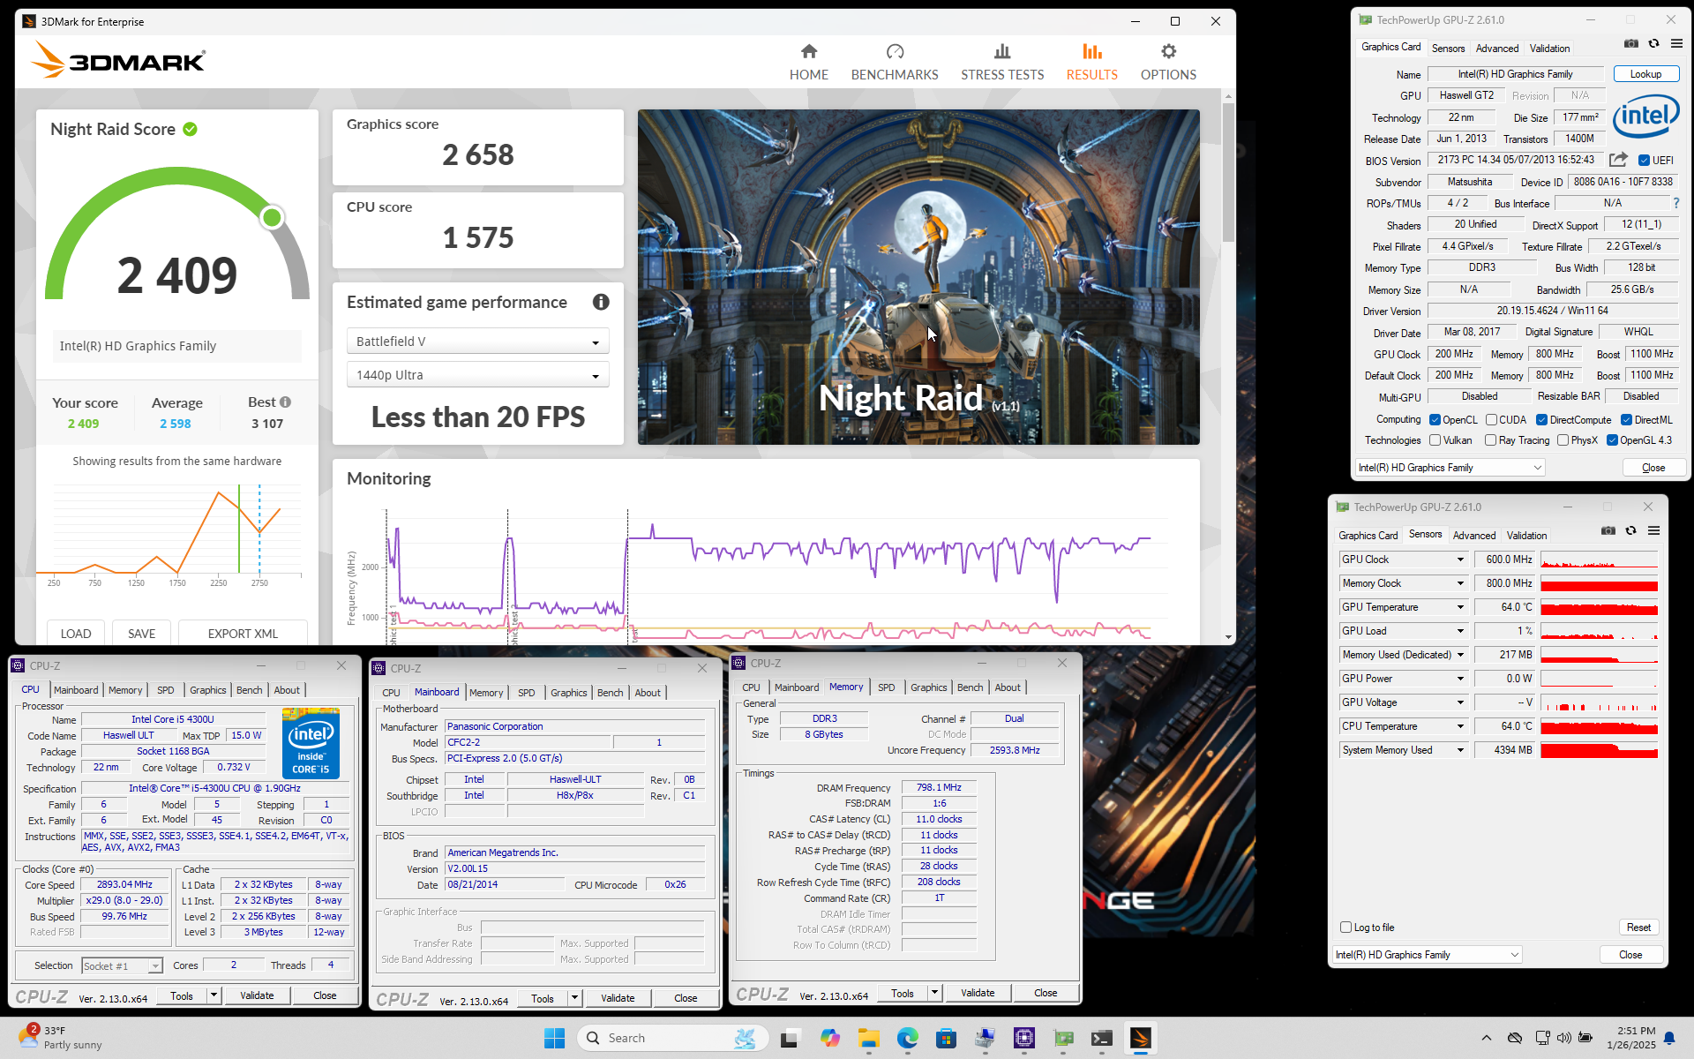
Task: Open Socket #1 selection dropdown in CPU-Z
Action: tap(122, 966)
